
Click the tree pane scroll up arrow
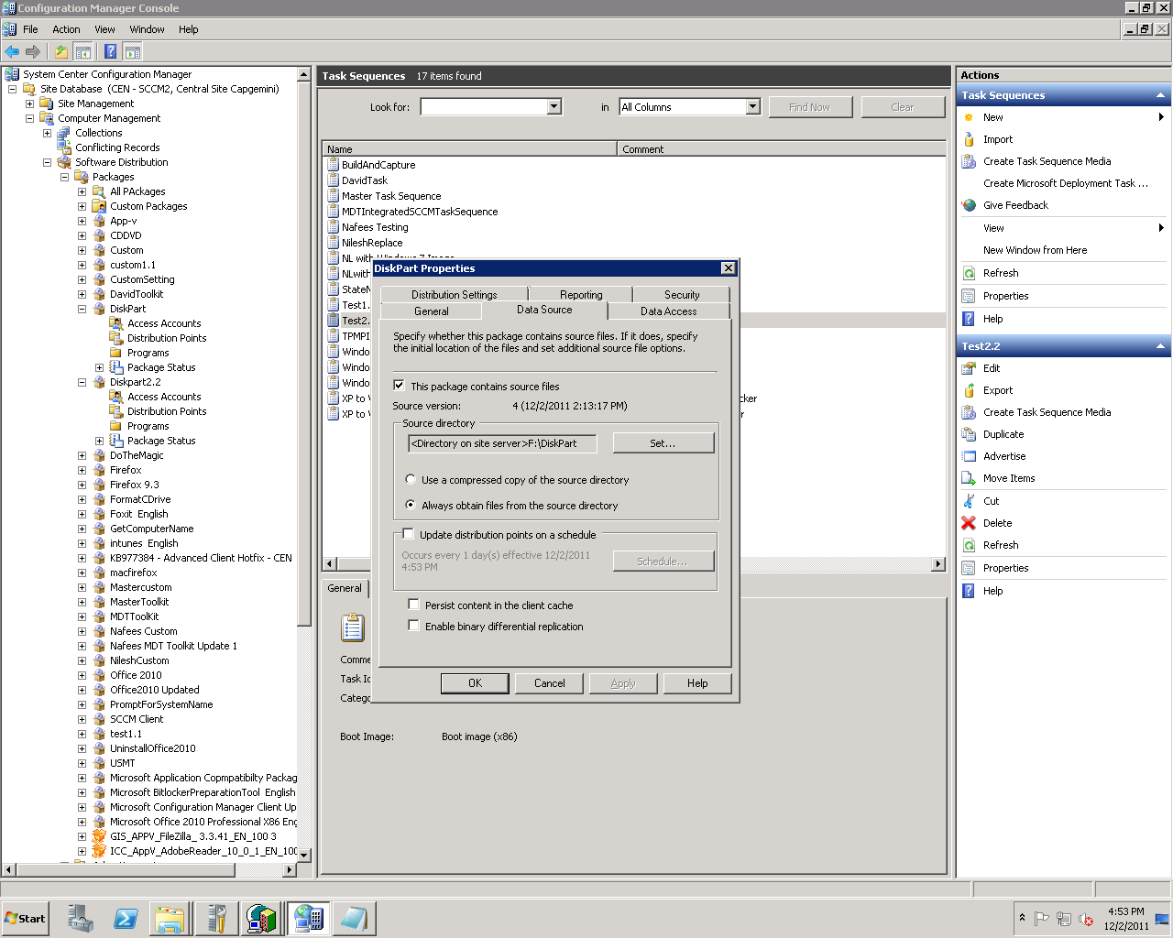(304, 74)
